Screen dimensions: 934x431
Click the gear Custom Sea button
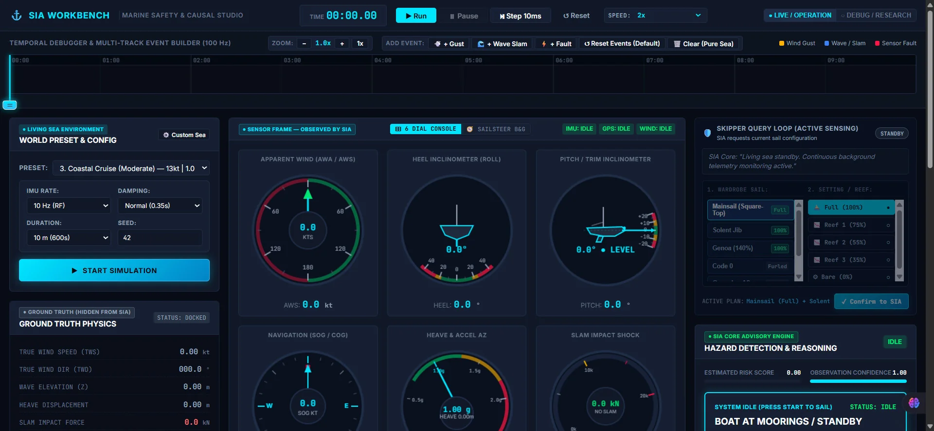[x=184, y=135]
